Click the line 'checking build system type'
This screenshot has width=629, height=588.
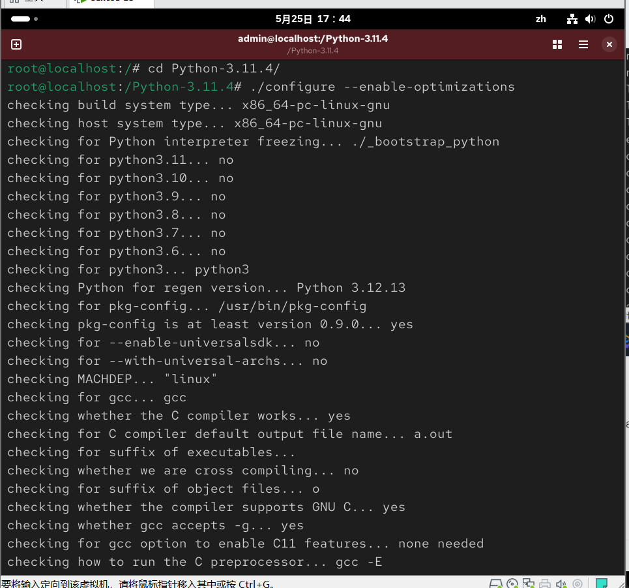click(x=199, y=105)
